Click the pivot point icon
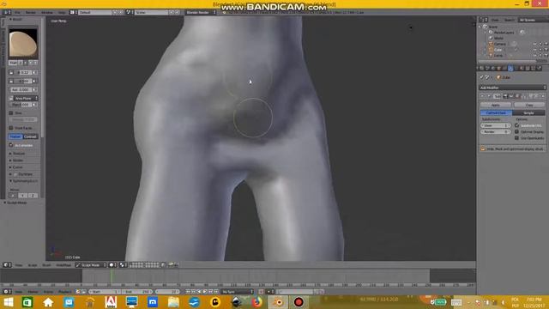 124,265
